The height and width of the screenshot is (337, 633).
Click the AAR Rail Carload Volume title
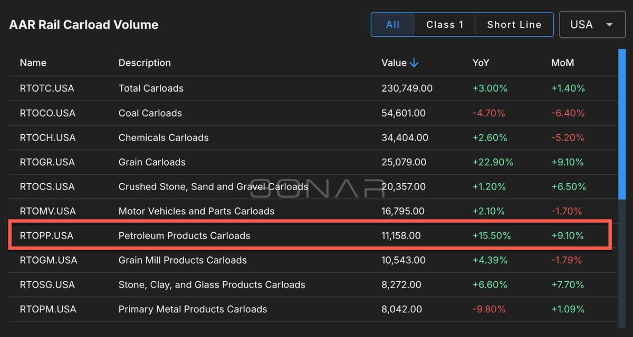point(84,25)
